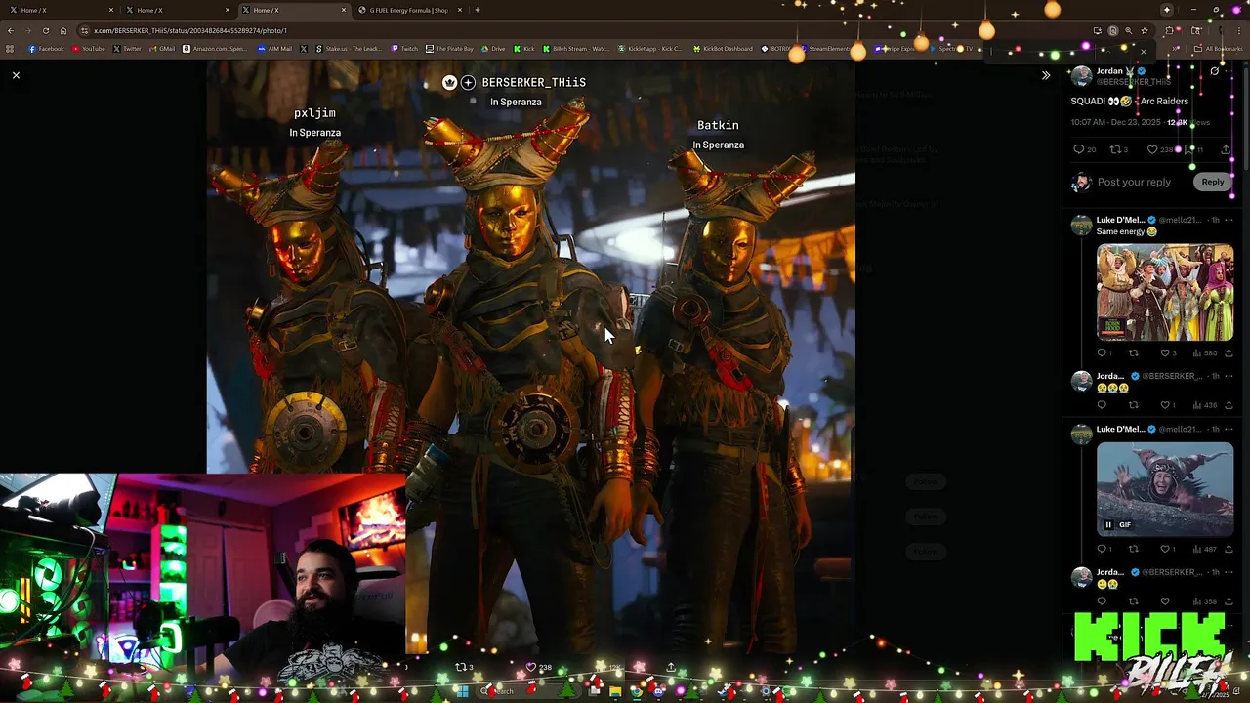Open more options on Luke's Same energy reply

(x=1229, y=220)
